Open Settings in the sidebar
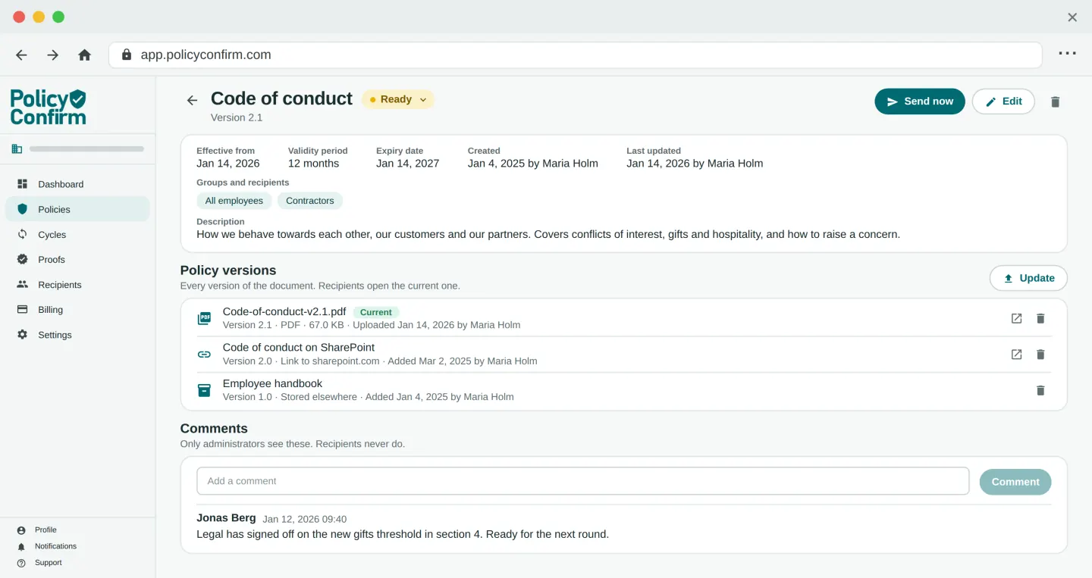Image resolution: width=1092 pixels, height=578 pixels. click(77, 335)
